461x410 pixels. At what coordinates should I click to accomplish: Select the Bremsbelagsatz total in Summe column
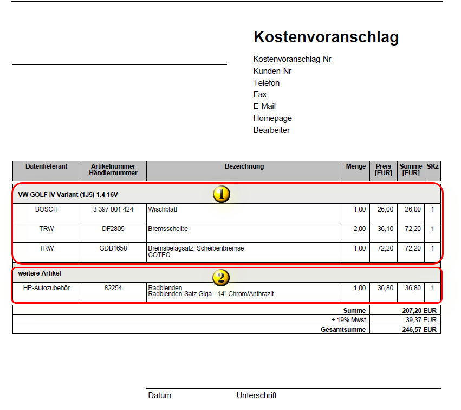pos(413,248)
